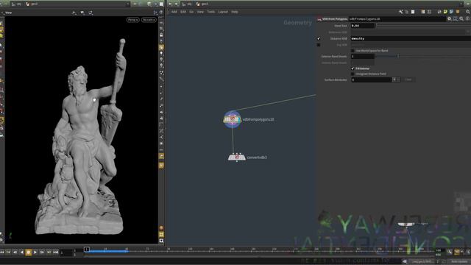Open the Edit menu in network editor
The image size is (471, 265).
(183, 12)
